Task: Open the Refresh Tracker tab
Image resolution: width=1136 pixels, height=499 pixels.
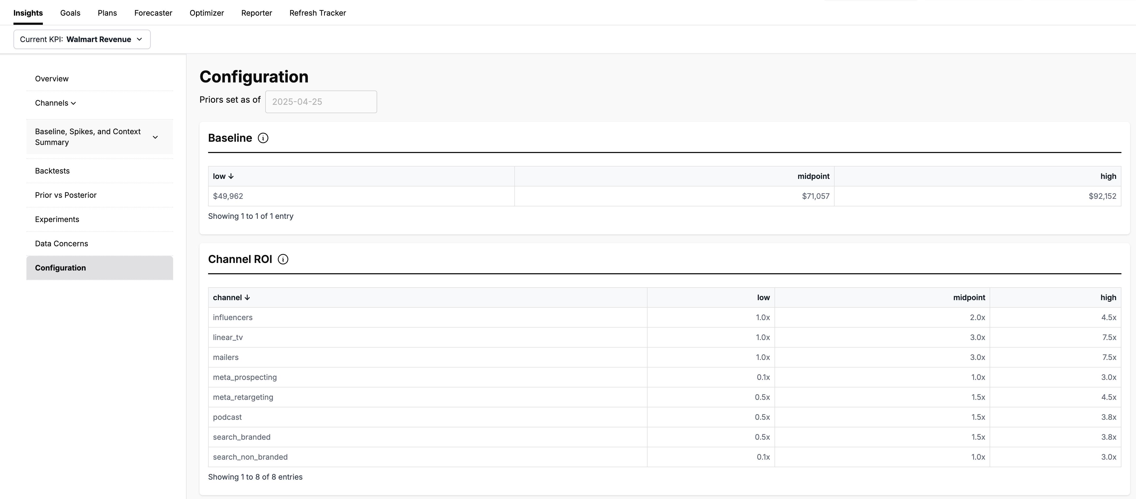Action: pos(318,13)
